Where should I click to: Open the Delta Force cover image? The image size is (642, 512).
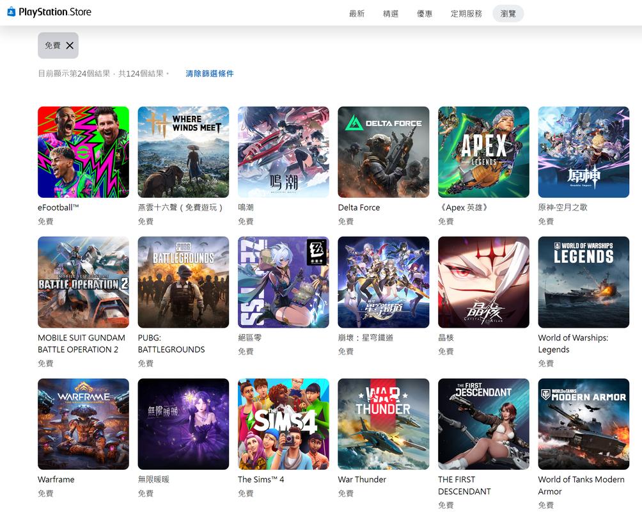pos(384,152)
